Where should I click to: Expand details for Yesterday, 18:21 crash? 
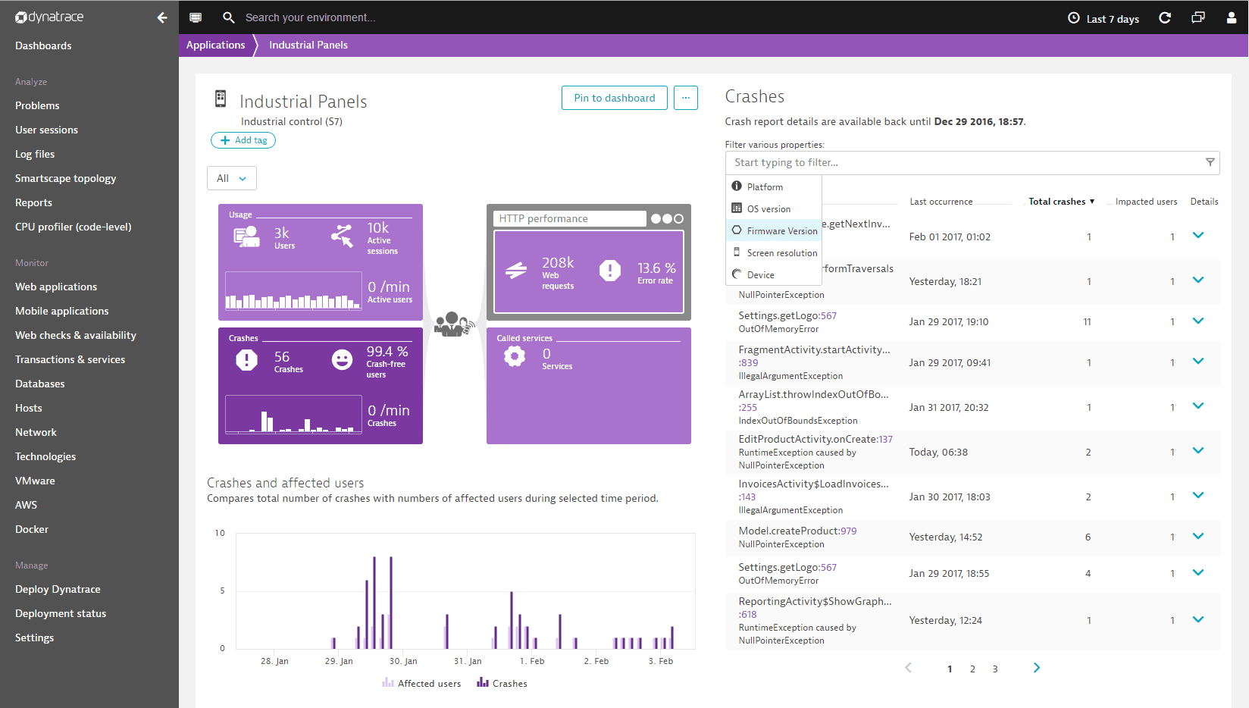(x=1198, y=280)
